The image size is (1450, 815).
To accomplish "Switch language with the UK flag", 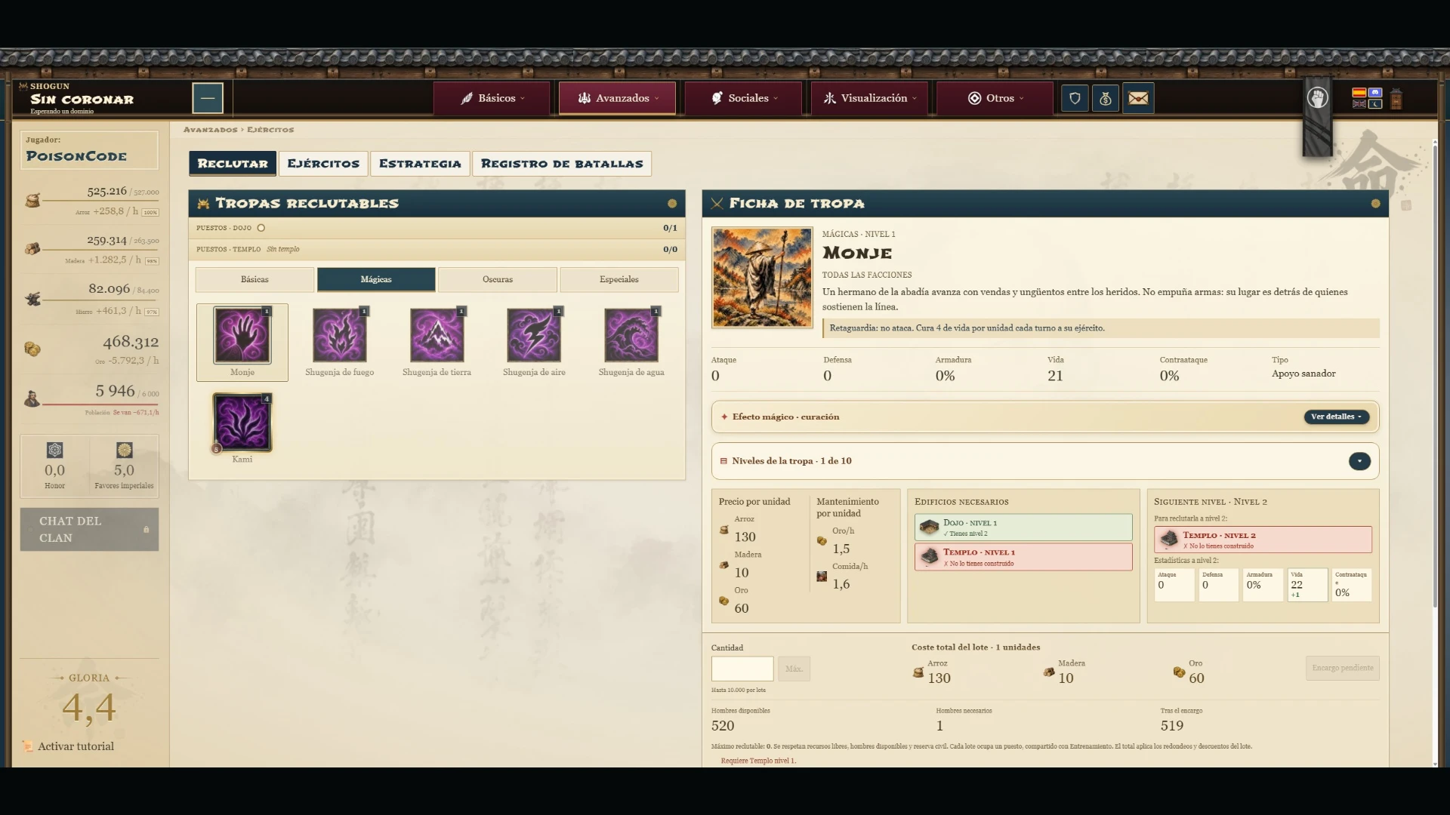I will tap(1359, 104).
